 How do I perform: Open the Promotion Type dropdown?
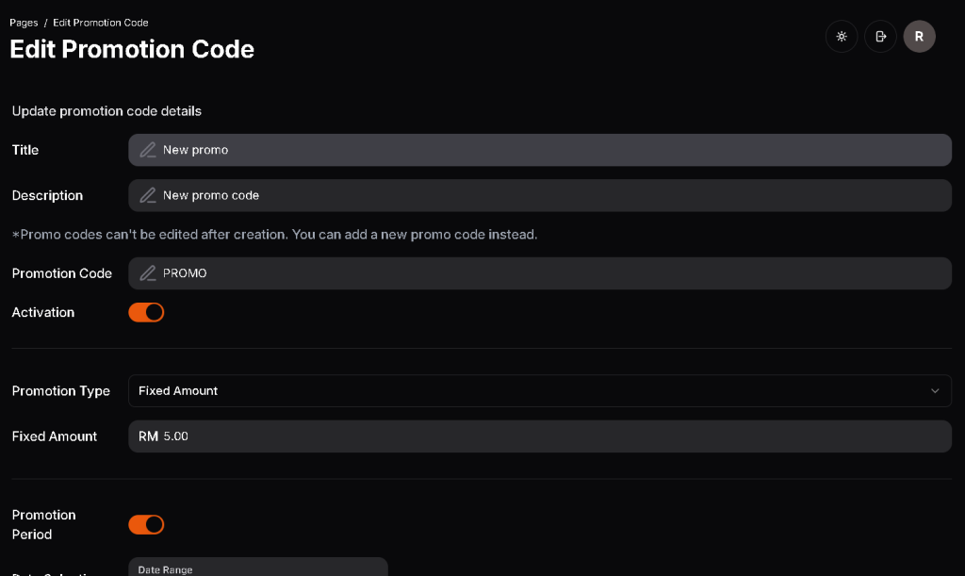coord(539,391)
